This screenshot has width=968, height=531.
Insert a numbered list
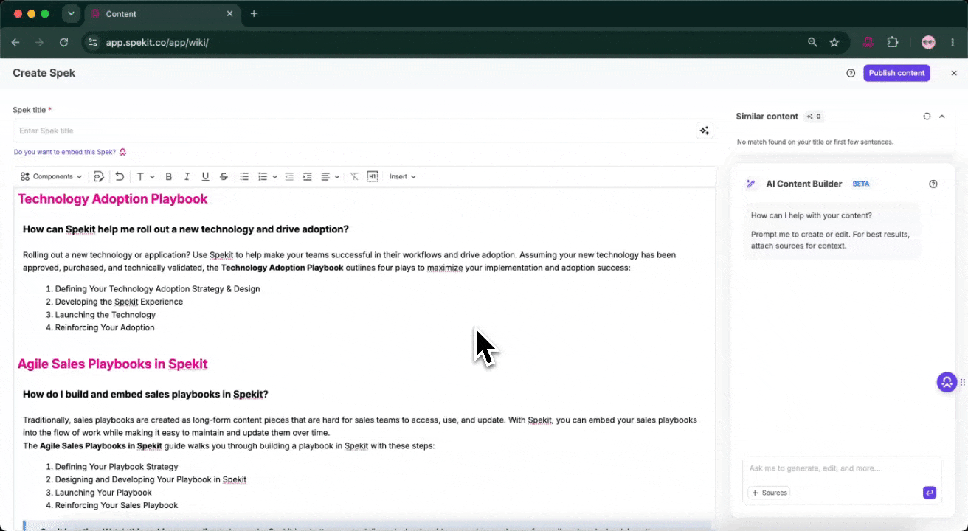click(x=263, y=176)
